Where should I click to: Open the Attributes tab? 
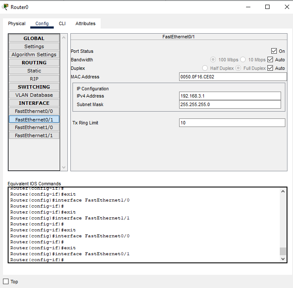pyautogui.click(x=85, y=23)
